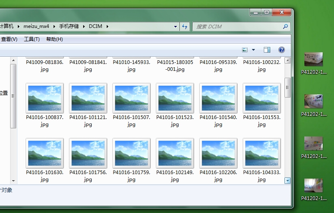The height and width of the screenshot is (213, 334).
Task: Click the change view icon in toolbar
Action: [x=245, y=50]
